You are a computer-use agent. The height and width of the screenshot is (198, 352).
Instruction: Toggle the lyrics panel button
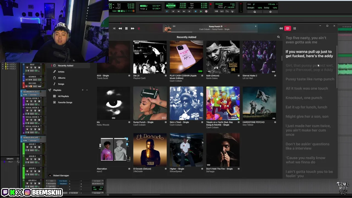click(287, 28)
